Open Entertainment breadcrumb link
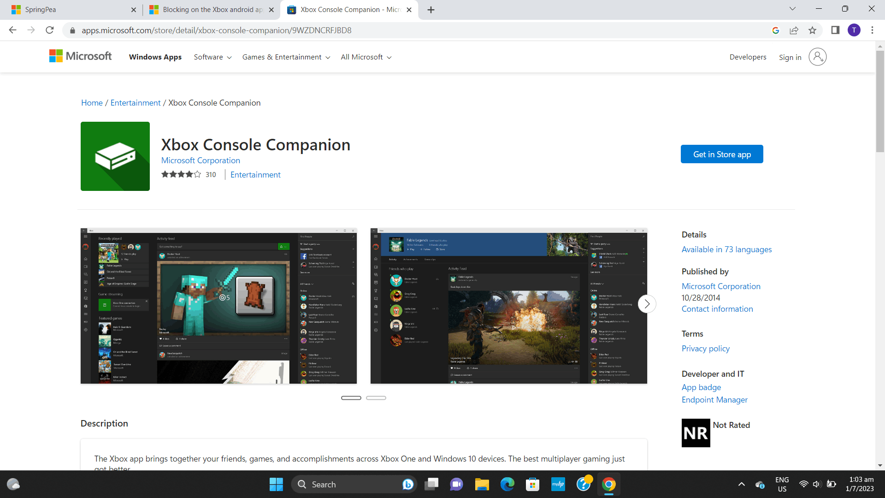 [136, 103]
